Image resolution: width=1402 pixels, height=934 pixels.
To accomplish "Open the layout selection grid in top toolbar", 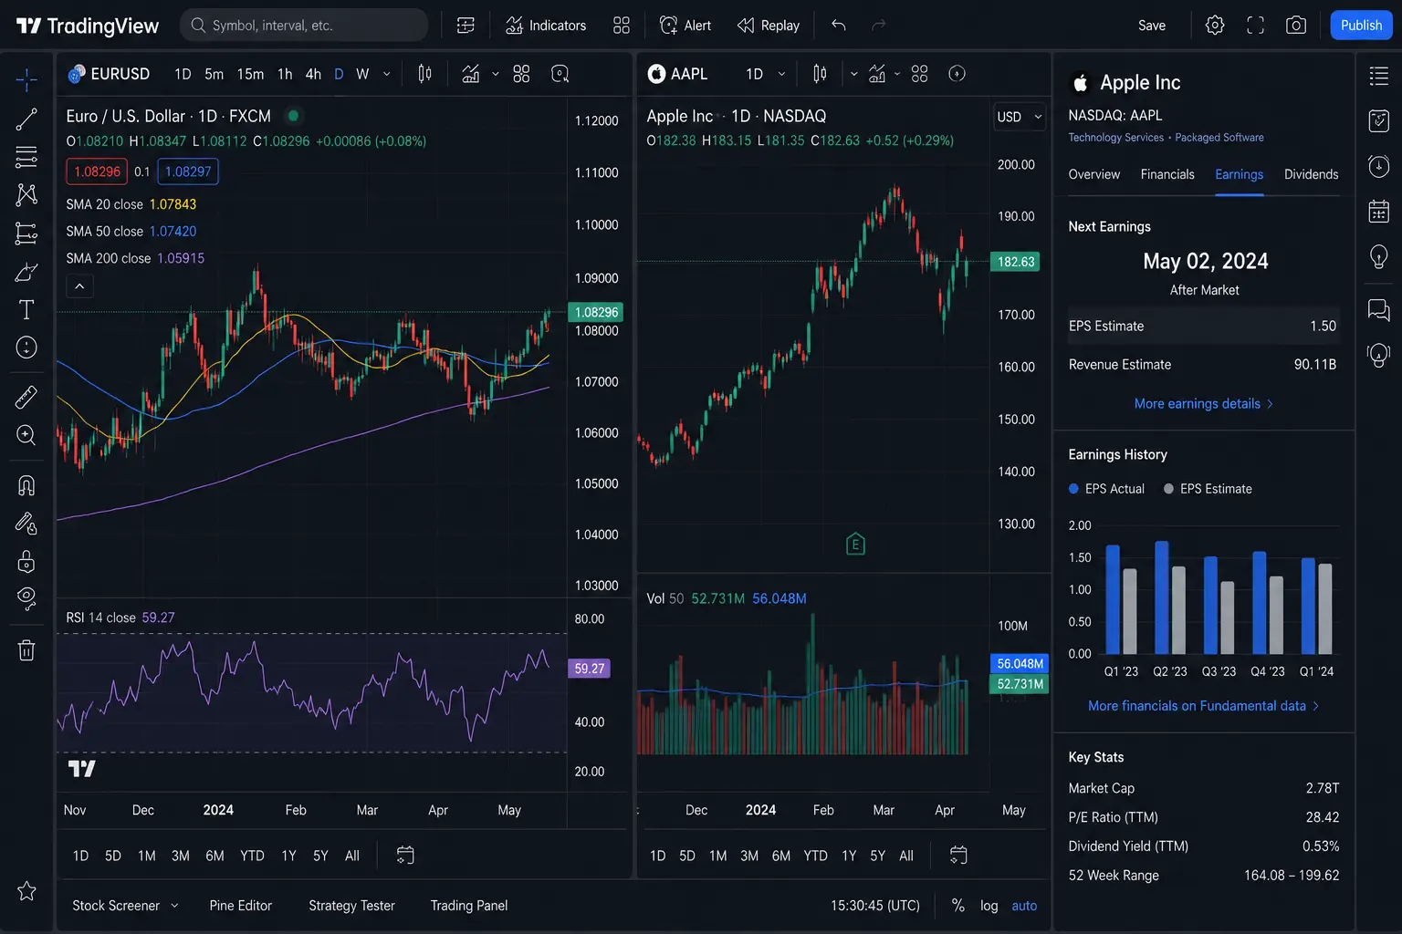I will tap(622, 26).
